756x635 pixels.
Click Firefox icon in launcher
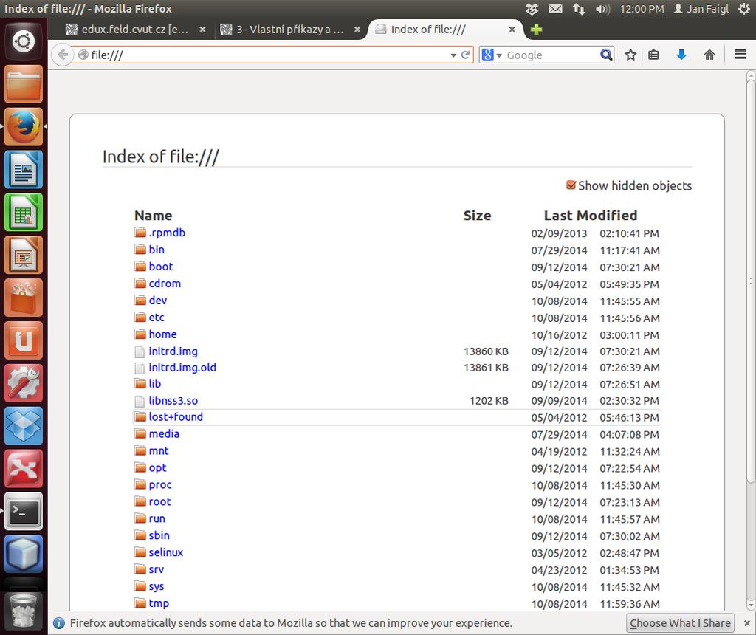[x=23, y=126]
